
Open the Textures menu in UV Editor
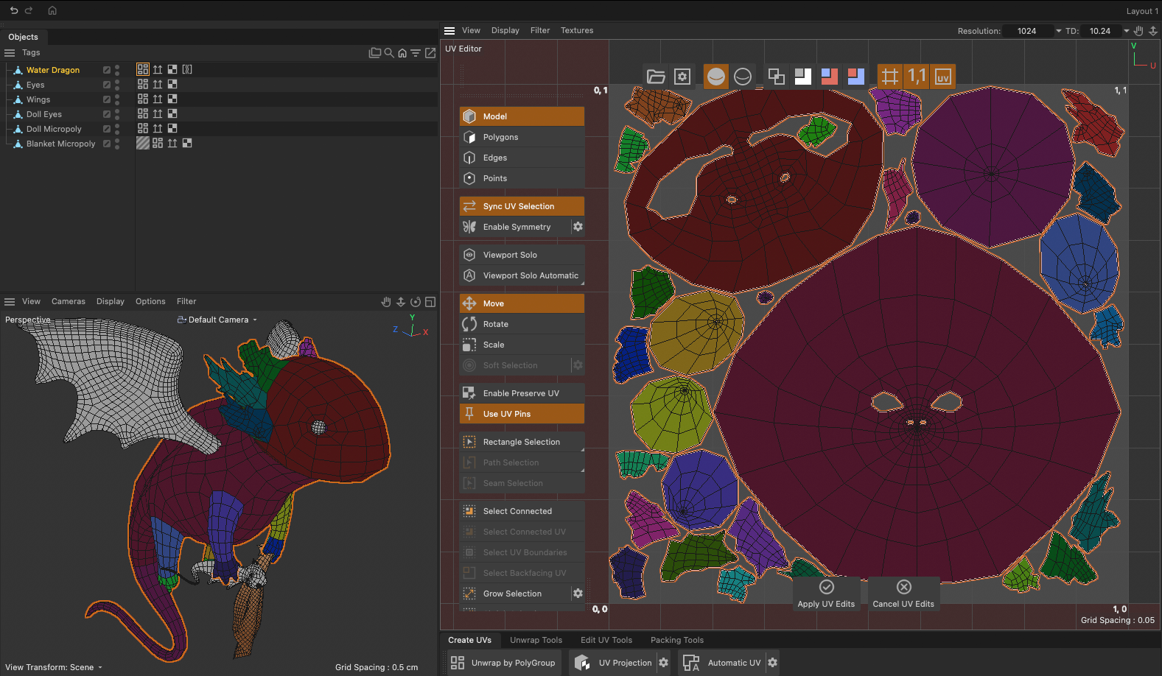tap(577, 30)
